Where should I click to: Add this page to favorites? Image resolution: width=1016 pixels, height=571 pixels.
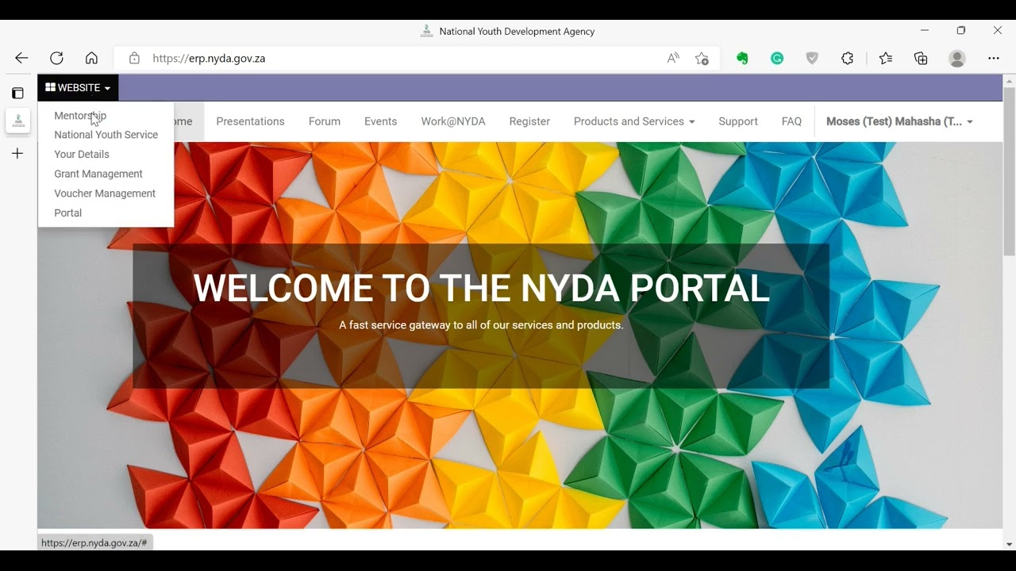702,58
